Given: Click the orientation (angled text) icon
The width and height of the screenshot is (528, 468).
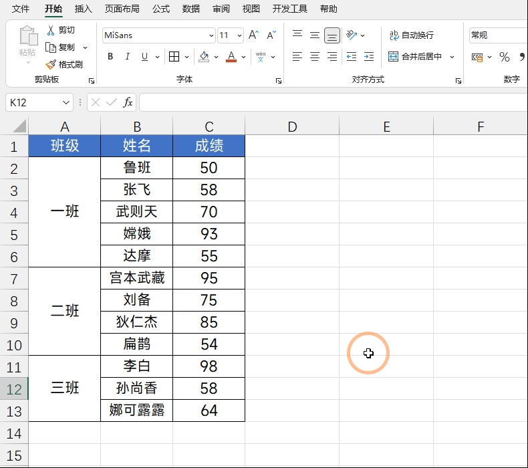Looking at the screenshot, I should (351, 35).
